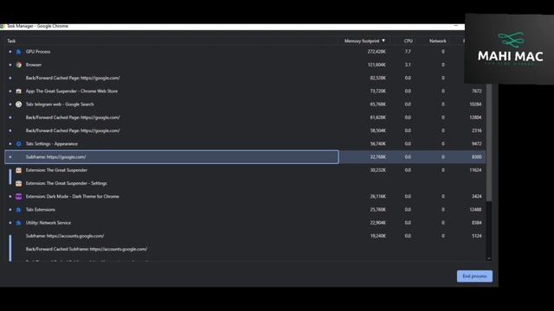554x311 pixels.
Task: Click the Chrome icon beside Browser
Action: coord(19,65)
